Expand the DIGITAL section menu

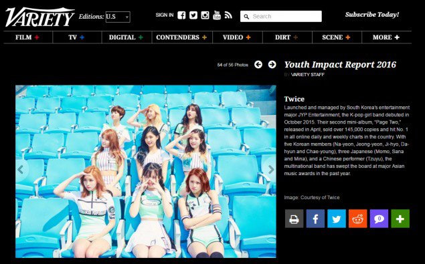[x=126, y=37]
